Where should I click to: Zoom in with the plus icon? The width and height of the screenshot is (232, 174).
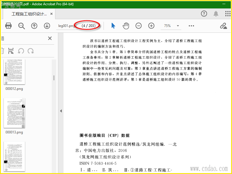[x=151, y=26]
